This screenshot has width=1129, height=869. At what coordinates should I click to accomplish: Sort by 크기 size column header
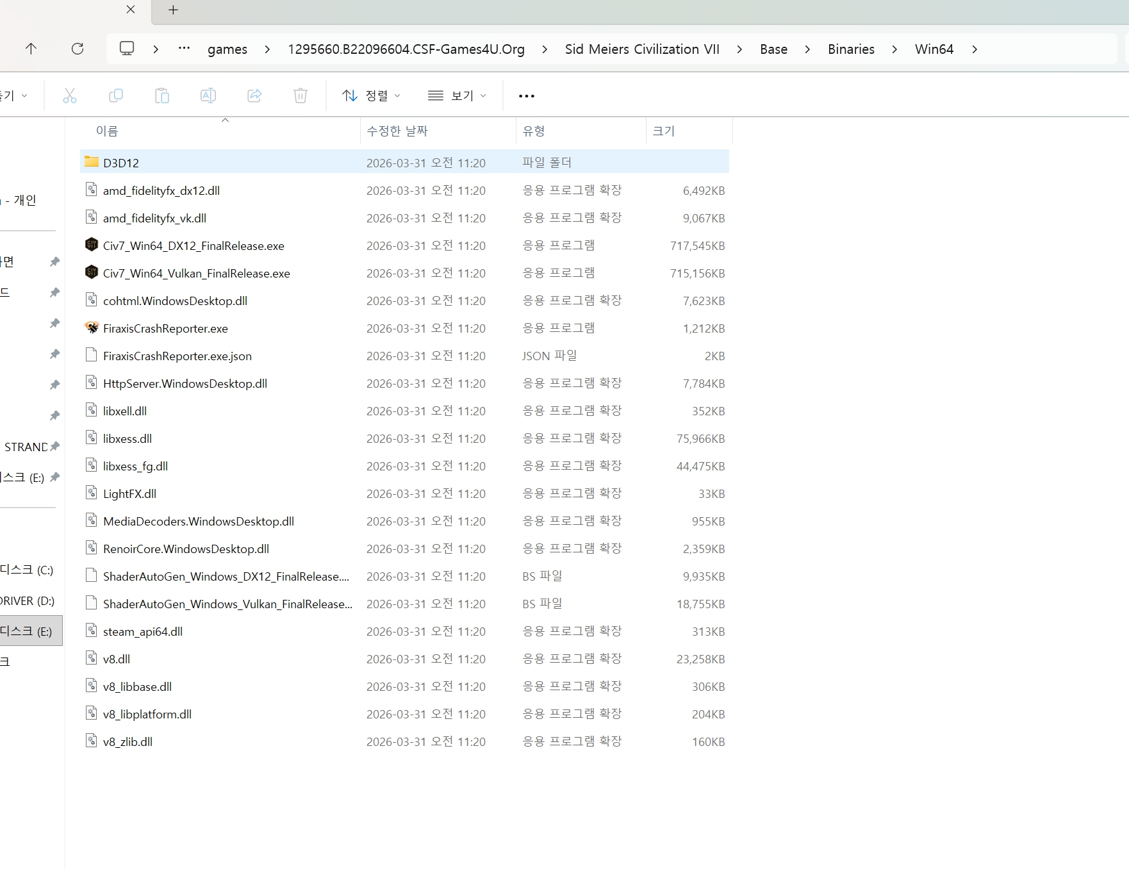pos(664,131)
